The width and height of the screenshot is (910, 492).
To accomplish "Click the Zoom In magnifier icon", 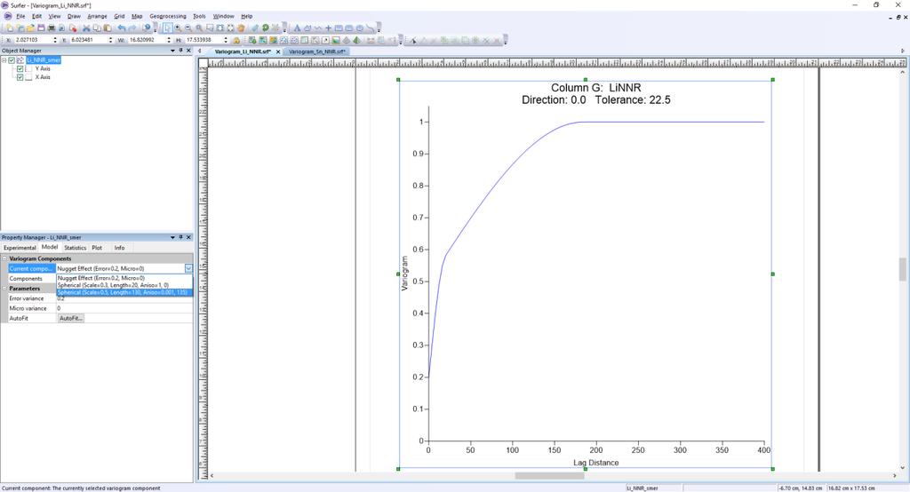I will click(x=178, y=28).
